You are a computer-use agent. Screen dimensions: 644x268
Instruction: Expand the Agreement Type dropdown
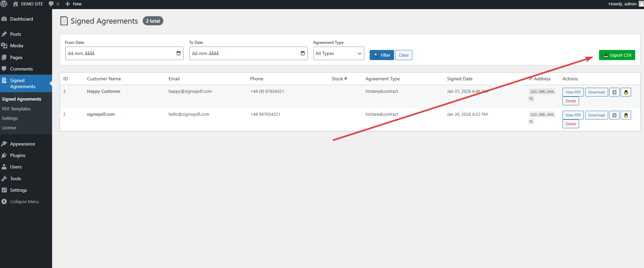tap(339, 53)
